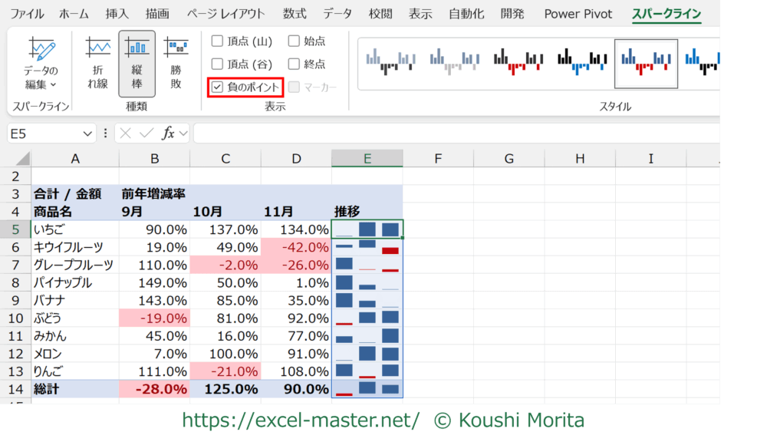Click the row 14 header

pyautogui.click(x=15, y=389)
